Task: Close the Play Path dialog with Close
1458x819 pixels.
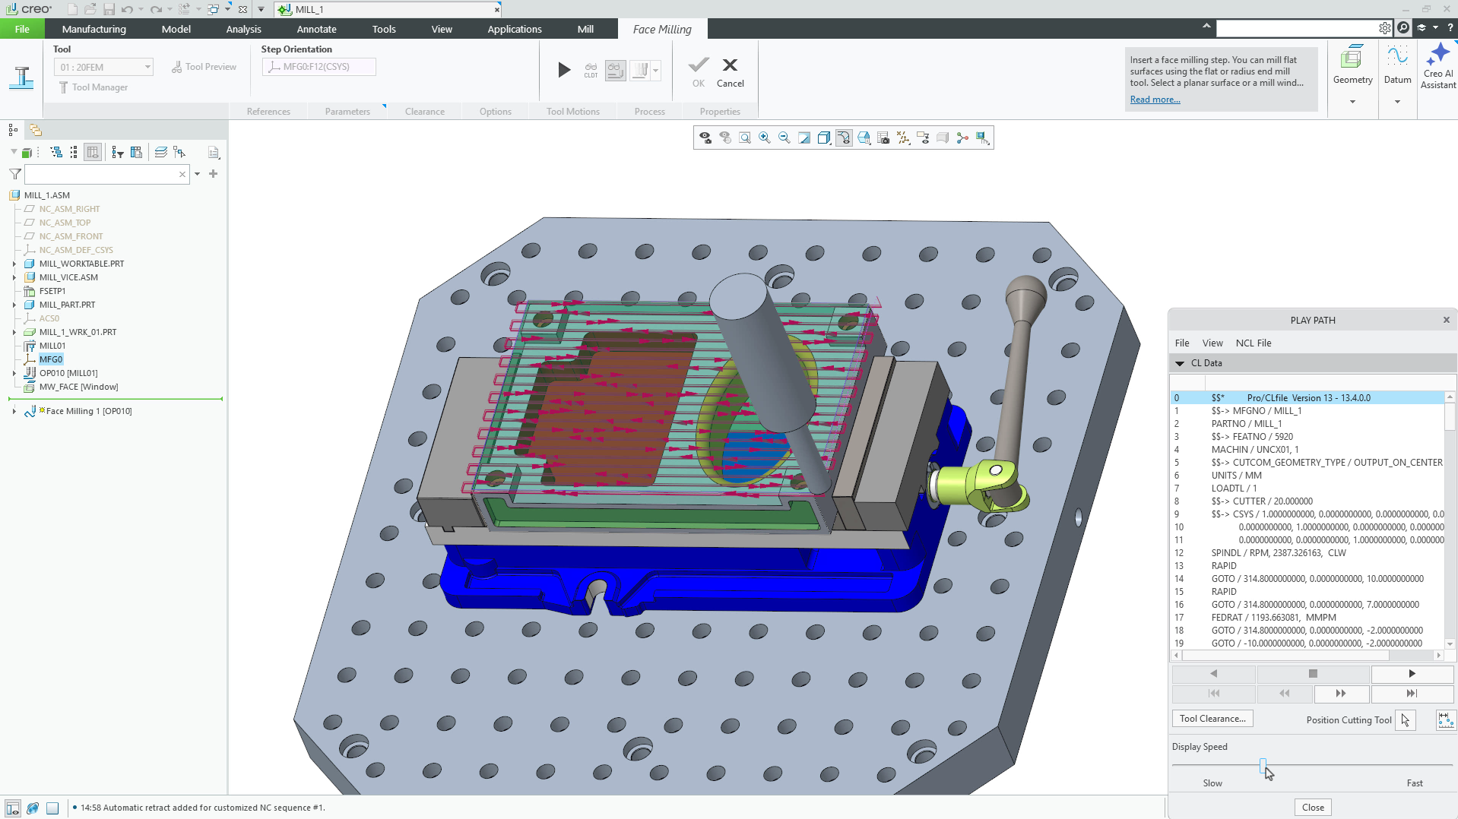Action: [1313, 808]
